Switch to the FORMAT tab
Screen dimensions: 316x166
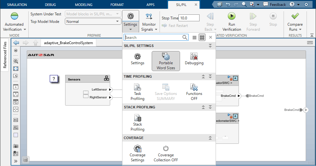117,5
